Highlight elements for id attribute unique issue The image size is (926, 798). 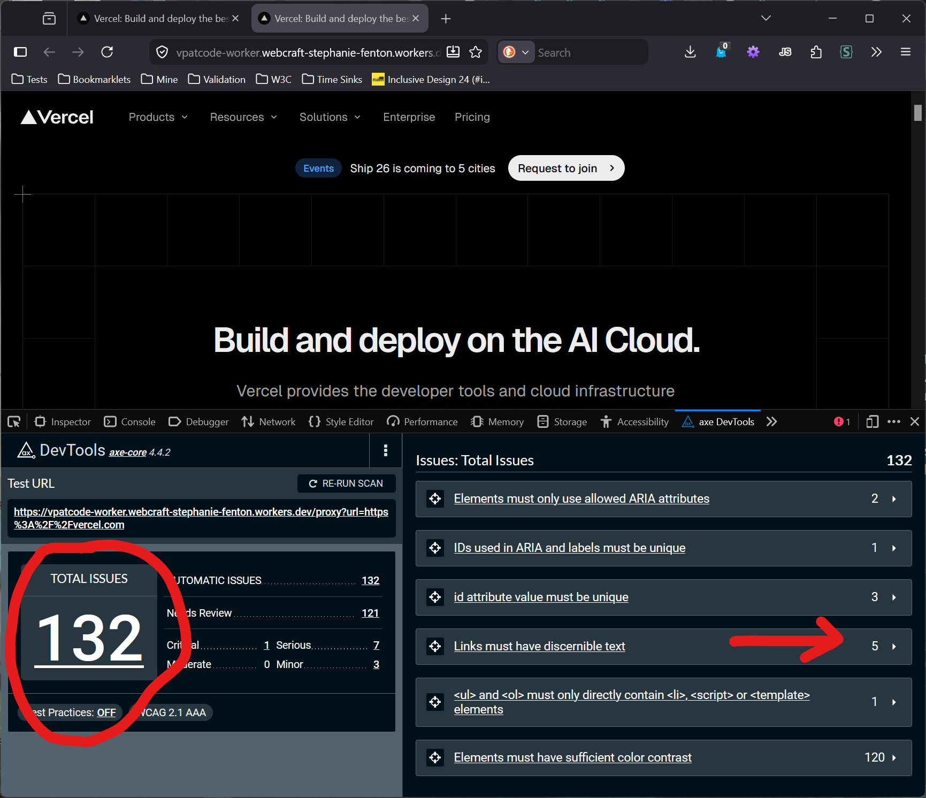435,597
